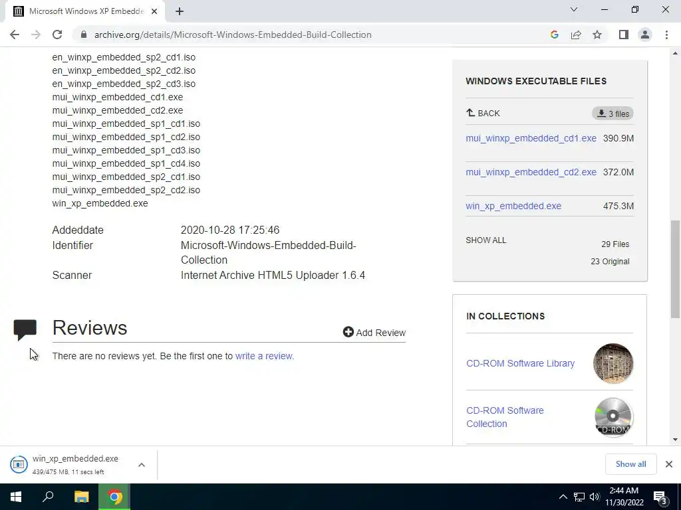The image size is (681, 510).
Task: Close the downloads bar
Action: click(669, 464)
